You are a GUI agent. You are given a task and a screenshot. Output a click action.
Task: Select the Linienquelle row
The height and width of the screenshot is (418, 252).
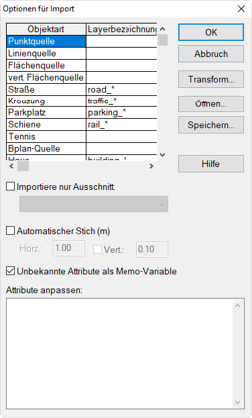(82, 53)
